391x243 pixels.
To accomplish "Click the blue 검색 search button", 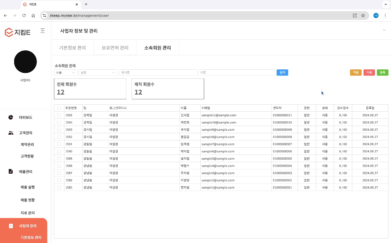I will [x=282, y=72].
